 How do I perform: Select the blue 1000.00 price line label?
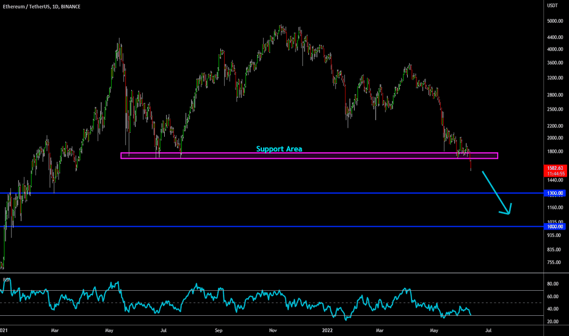pos(555,227)
